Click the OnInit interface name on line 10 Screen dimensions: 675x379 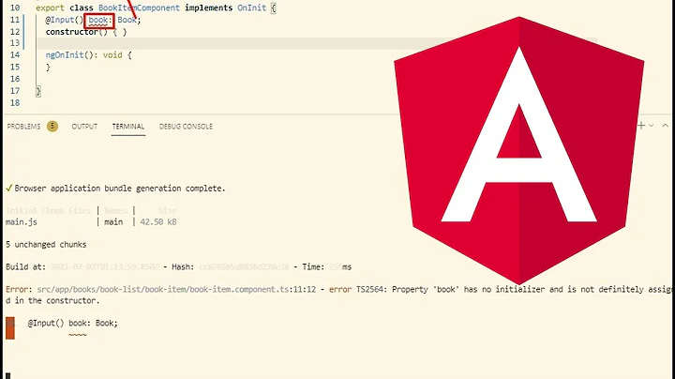pyautogui.click(x=252, y=8)
